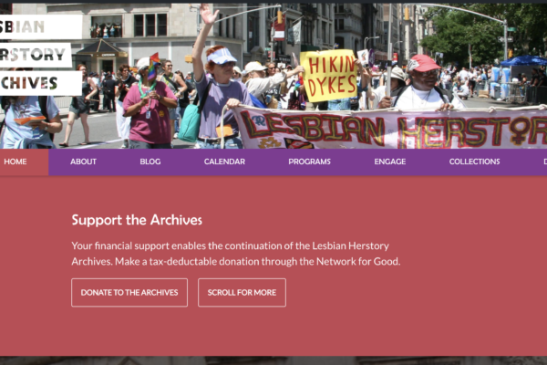The height and width of the screenshot is (365, 547).
Task: Click the financial support paragraph text
Action: pyautogui.click(x=236, y=254)
